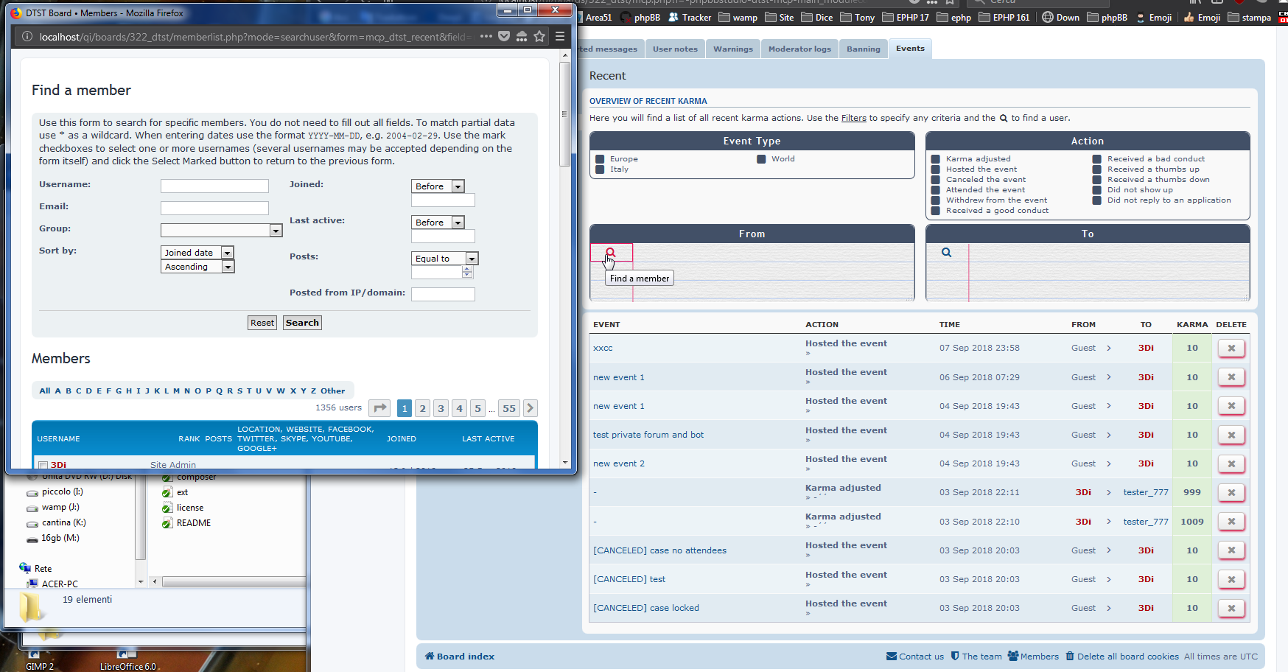The height and width of the screenshot is (672, 1288).
Task: Enable the Canceled the event filter
Action: tap(935, 180)
